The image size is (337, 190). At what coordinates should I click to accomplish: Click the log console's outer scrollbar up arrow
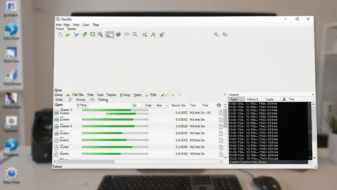[313, 104]
